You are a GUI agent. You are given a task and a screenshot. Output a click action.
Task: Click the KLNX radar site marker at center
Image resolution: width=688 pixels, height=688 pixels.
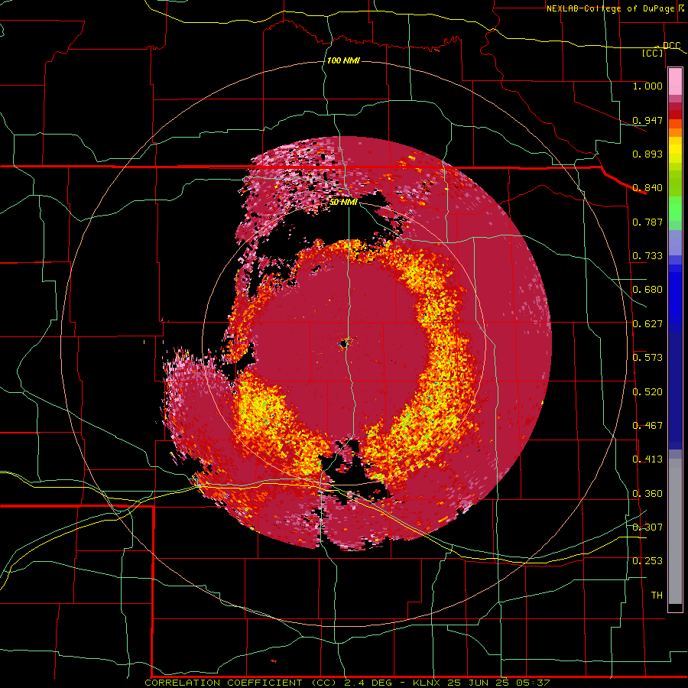pyautogui.click(x=343, y=344)
